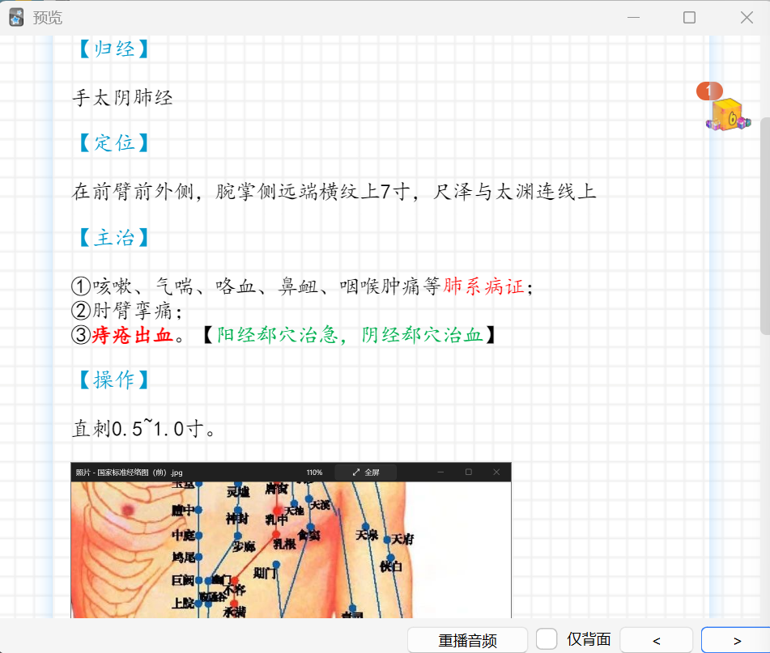770x653 pixels.
Task: Click the Anki preview window icon
Action: [16, 18]
